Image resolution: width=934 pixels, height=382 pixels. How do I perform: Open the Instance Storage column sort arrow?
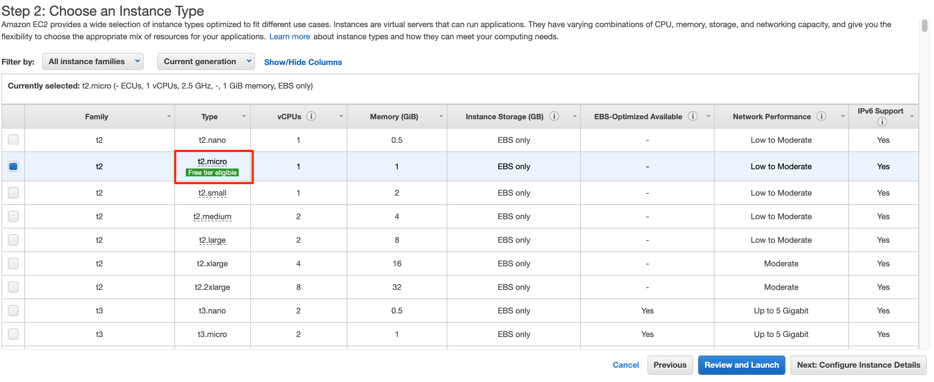pyautogui.click(x=575, y=116)
